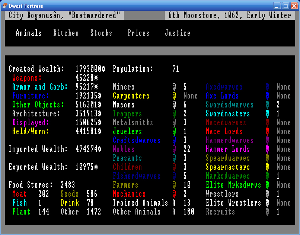Click the Nobles count 22
Viewport: 300px width, 235px height.
187,149
